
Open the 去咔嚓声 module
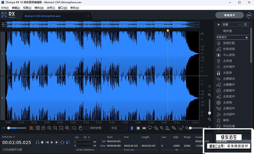pos(229,67)
